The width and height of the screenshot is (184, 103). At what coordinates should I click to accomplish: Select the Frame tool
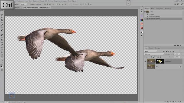[x=2, y=22]
